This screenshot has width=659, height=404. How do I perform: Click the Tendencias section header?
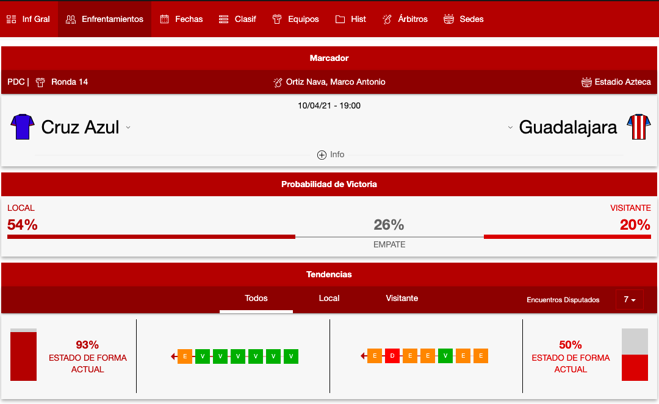point(329,275)
